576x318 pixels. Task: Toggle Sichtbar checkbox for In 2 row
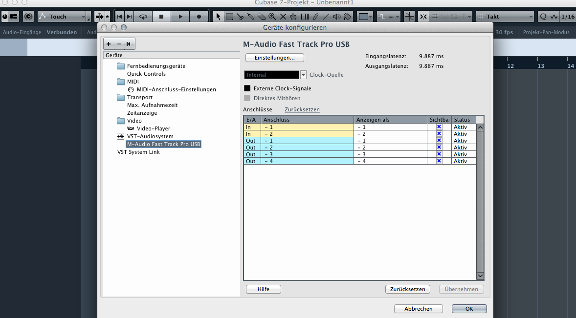439,134
